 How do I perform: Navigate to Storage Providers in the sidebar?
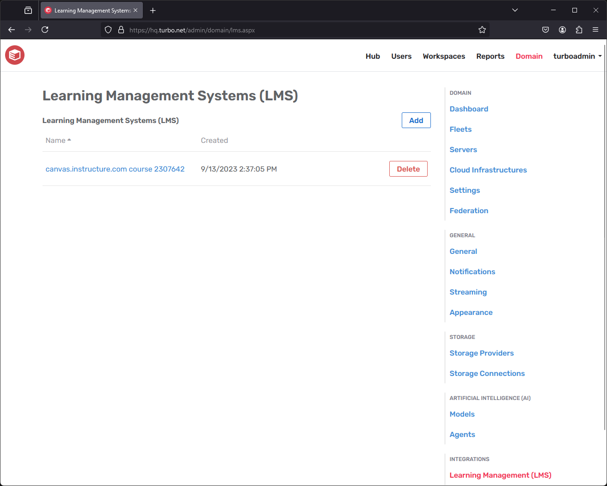point(481,353)
